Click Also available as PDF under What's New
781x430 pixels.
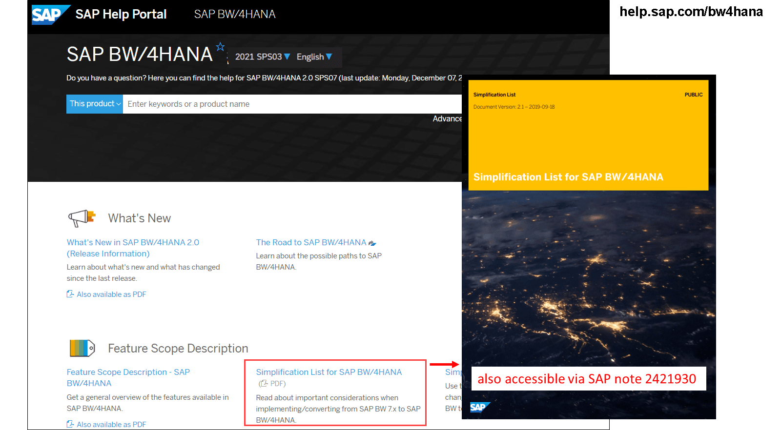(x=111, y=294)
